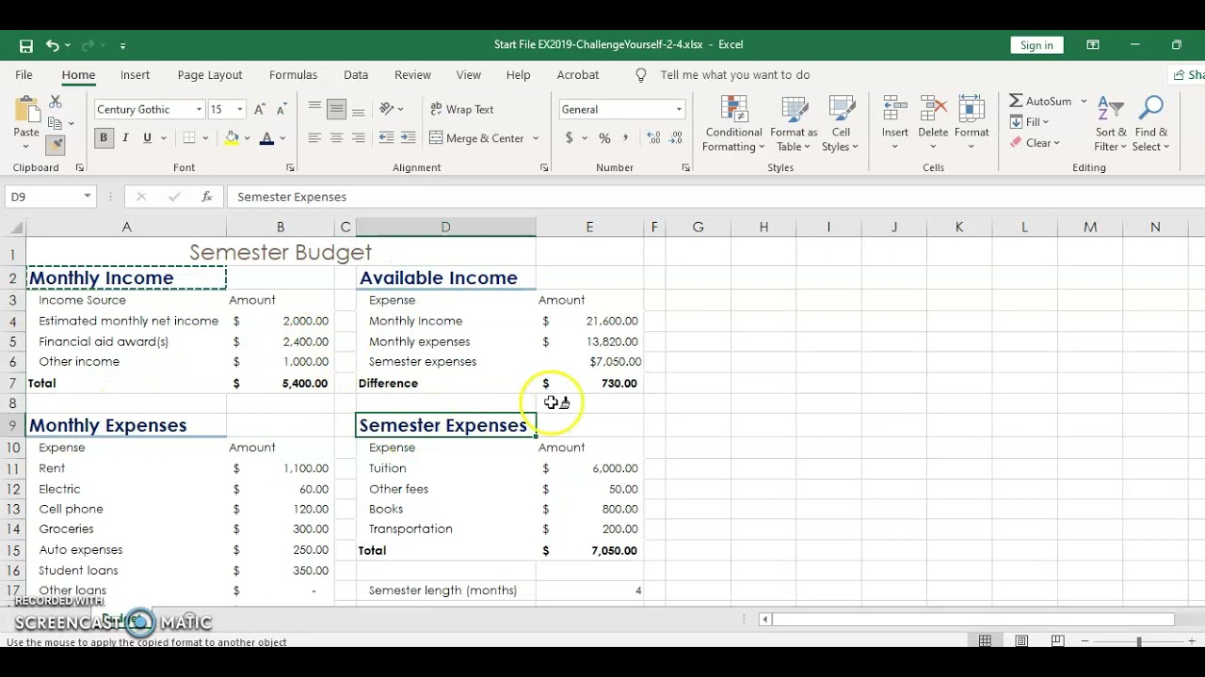The image size is (1205, 677).
Task: Open Merge & Center dropdown arrow
Action: coord(536,138)
